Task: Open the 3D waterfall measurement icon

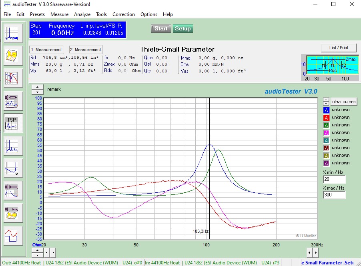Action: point(13,56)
